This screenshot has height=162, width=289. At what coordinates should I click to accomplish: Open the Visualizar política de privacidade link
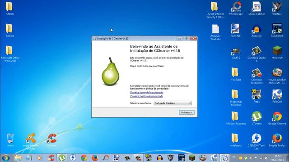(x=146, y=96)
